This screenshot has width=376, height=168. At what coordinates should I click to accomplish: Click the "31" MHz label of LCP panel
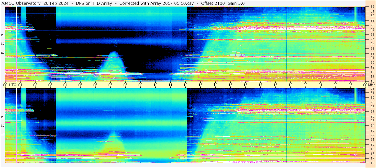coord(372,93)
